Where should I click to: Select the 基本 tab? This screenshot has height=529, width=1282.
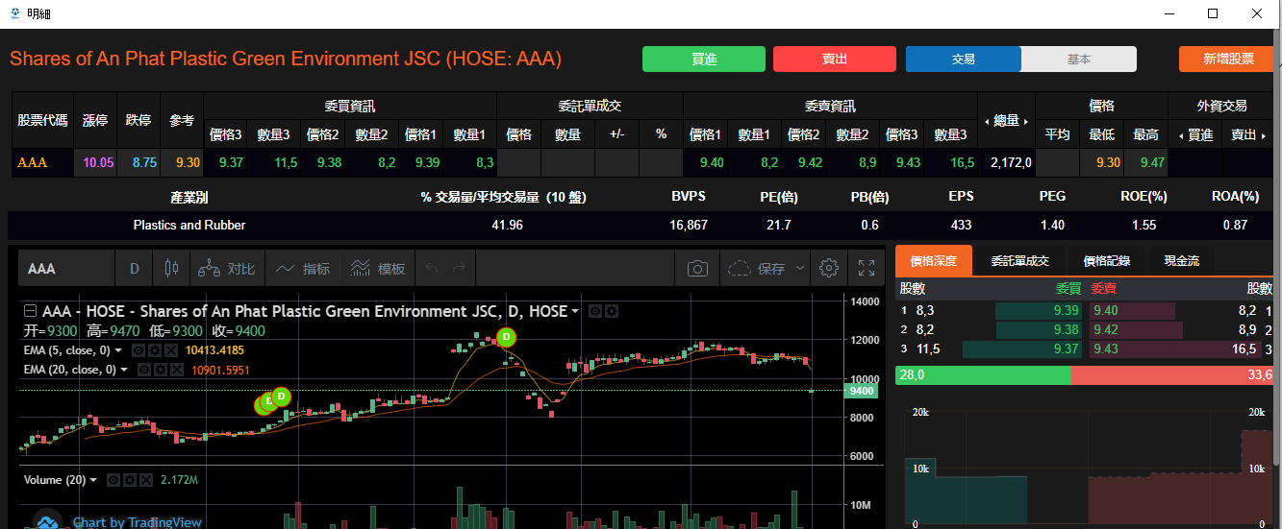(1078, 60)
